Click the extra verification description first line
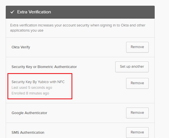The image size is (169, 138). coord(78,25)
